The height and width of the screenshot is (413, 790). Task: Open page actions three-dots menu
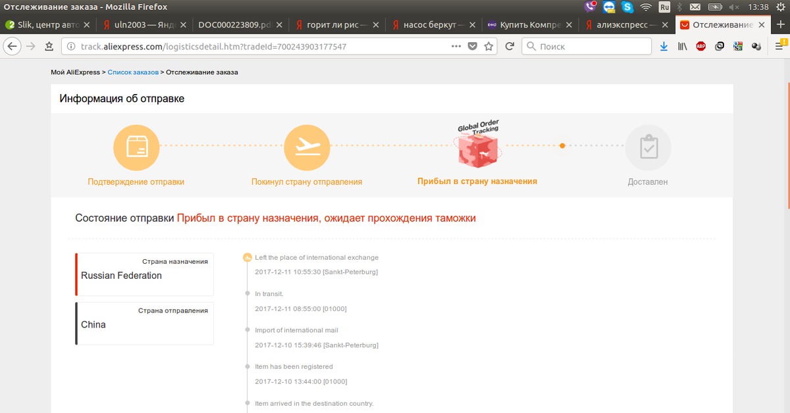tap(456, 47)
